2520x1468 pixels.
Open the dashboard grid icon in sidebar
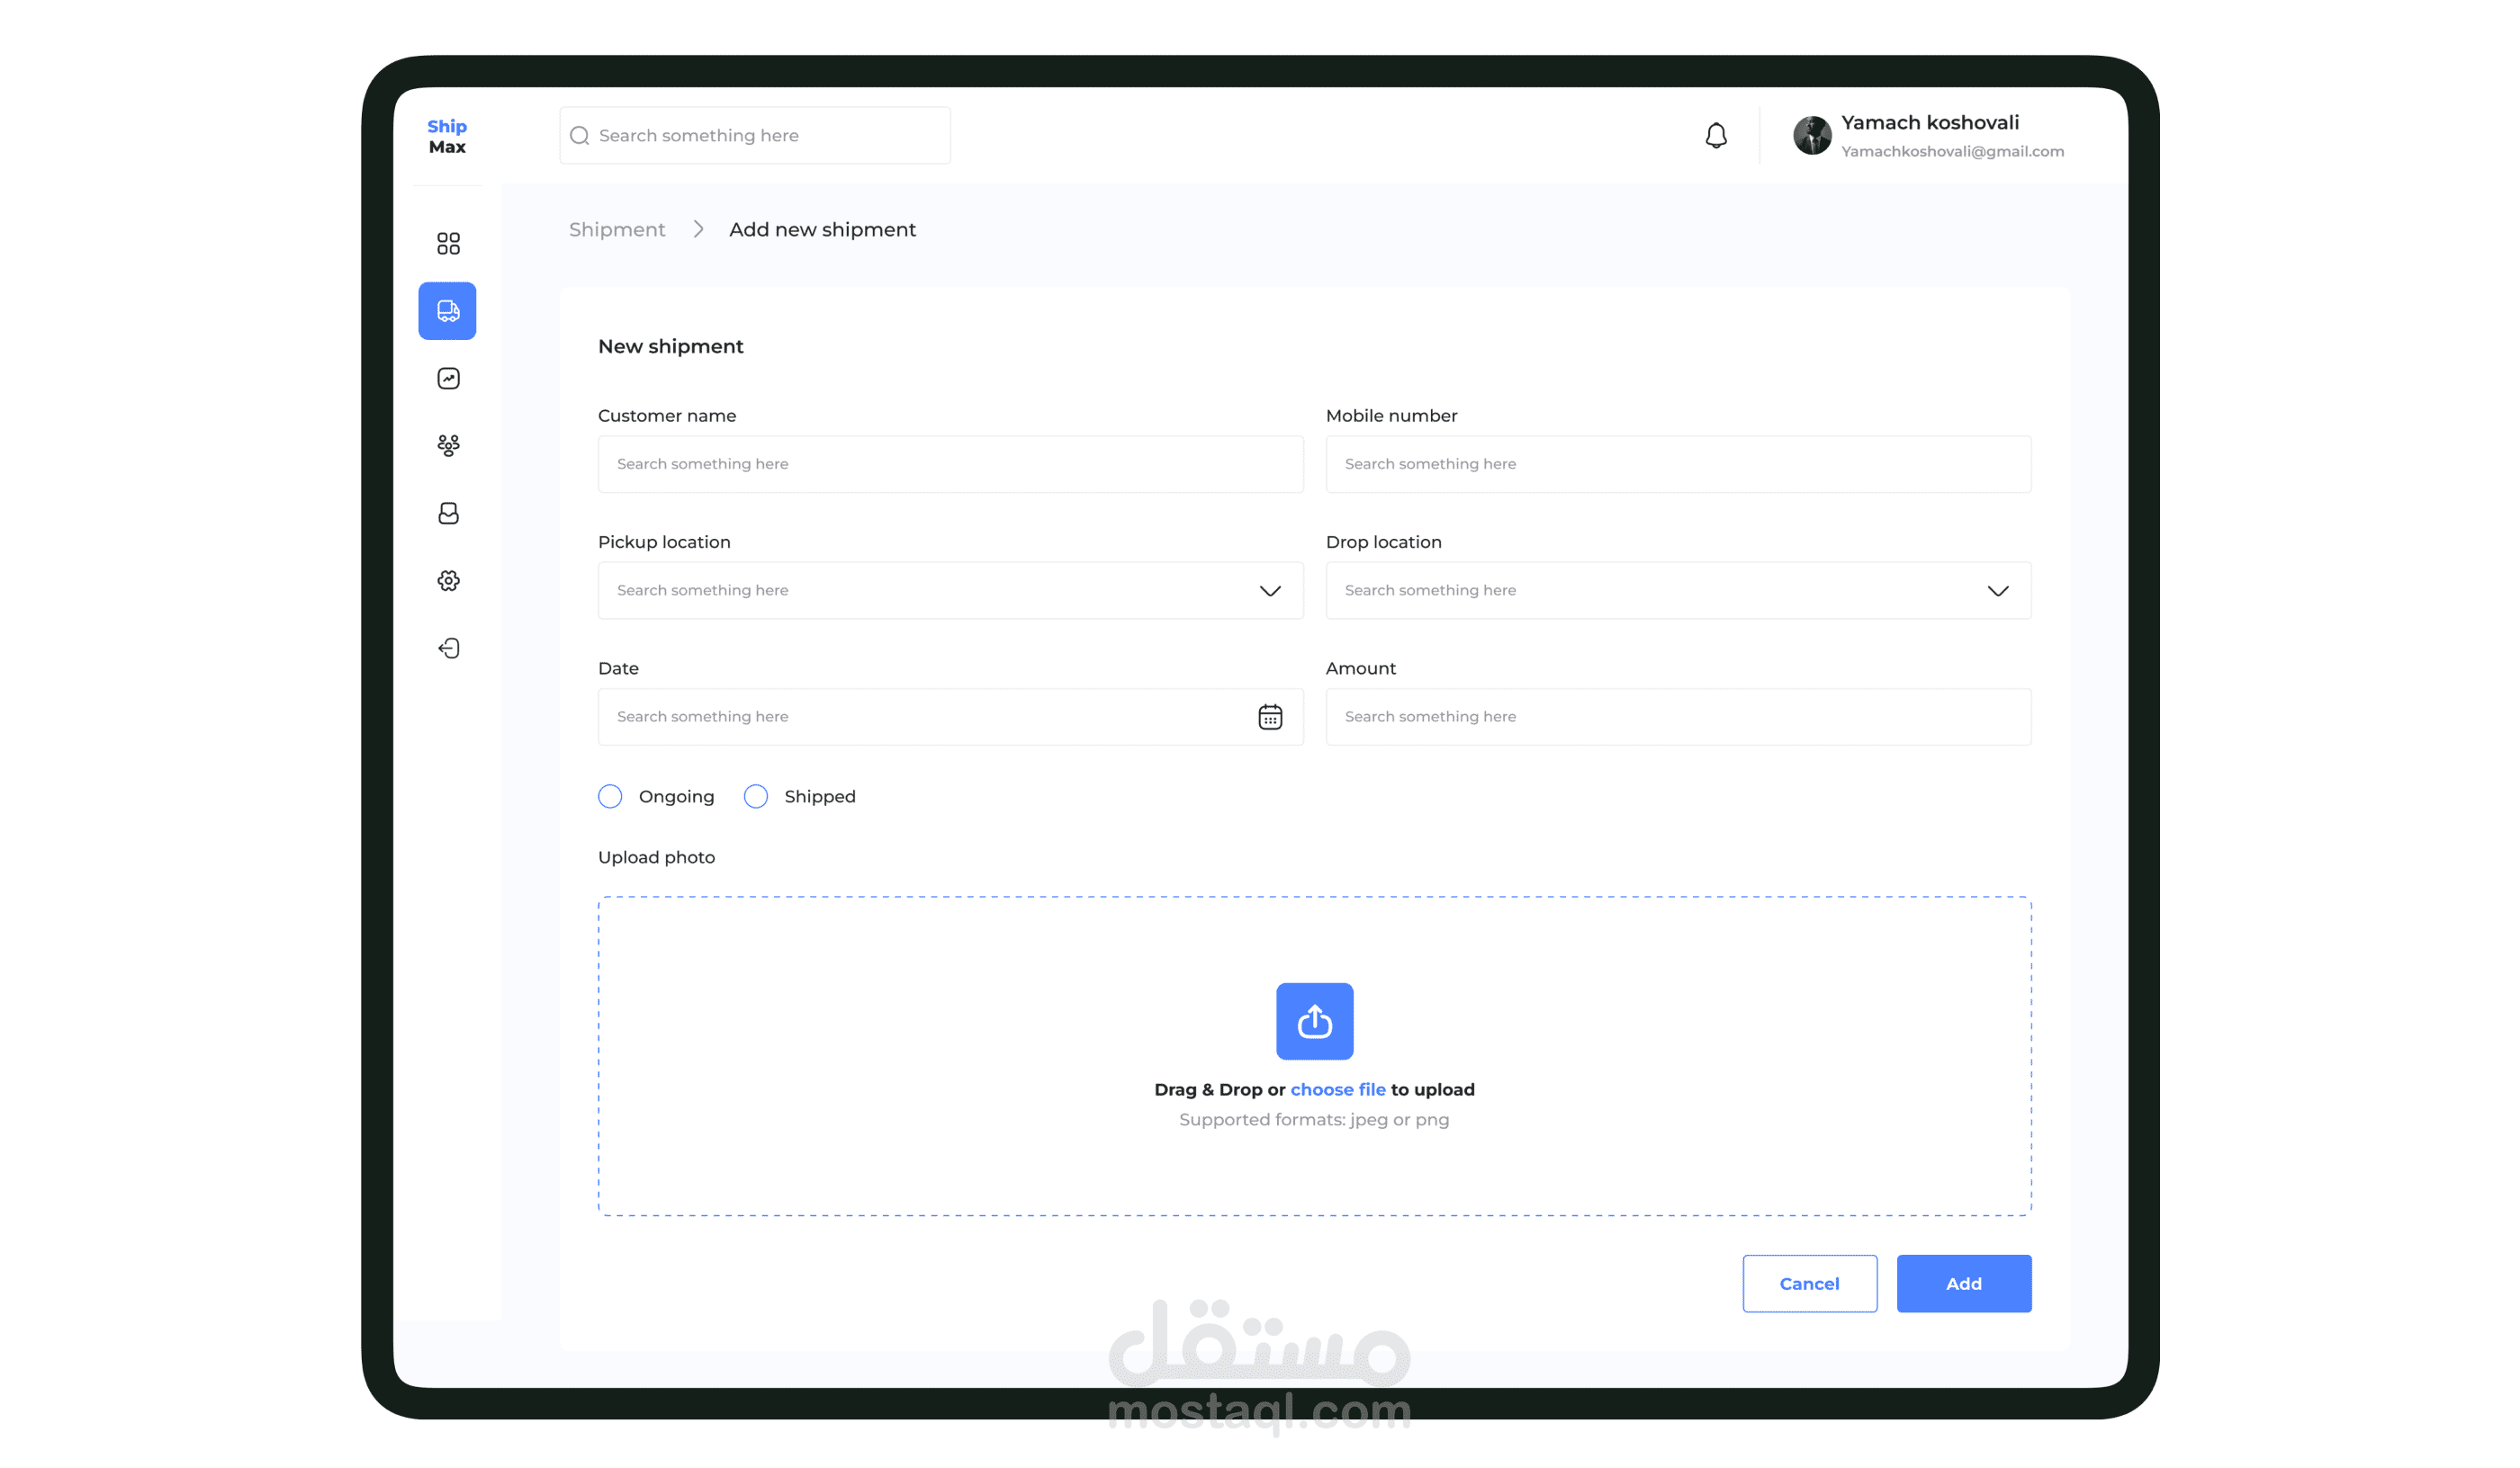[448, 243]
